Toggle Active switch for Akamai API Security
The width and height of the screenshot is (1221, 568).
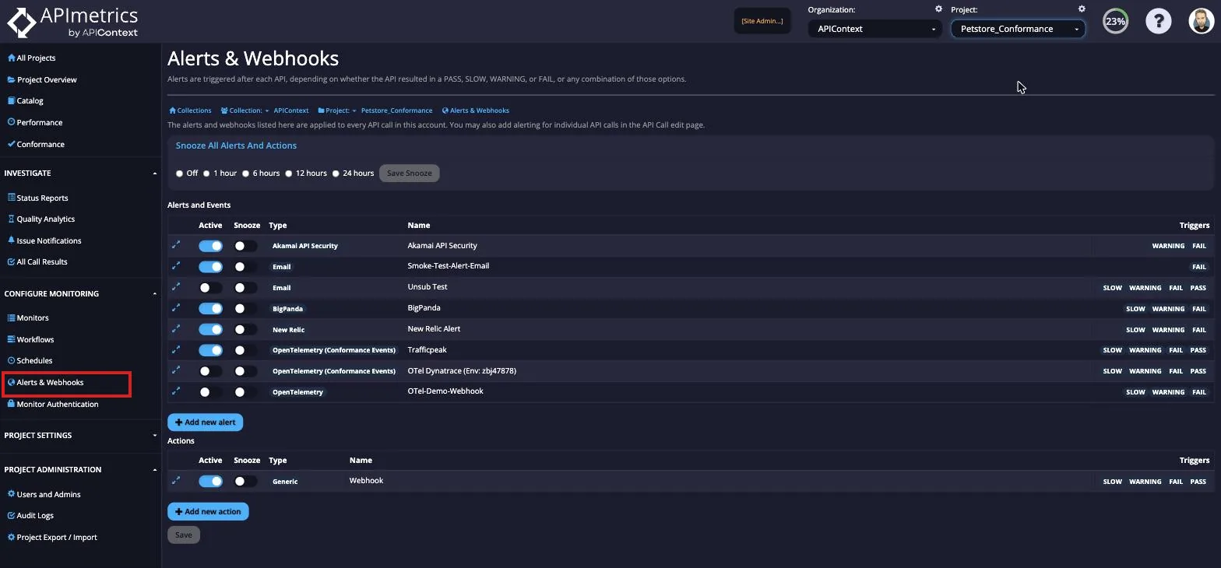point(210,246)
